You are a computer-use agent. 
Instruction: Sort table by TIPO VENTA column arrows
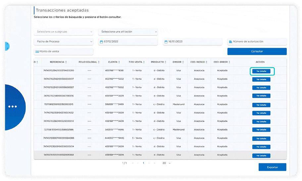[144, 62]
